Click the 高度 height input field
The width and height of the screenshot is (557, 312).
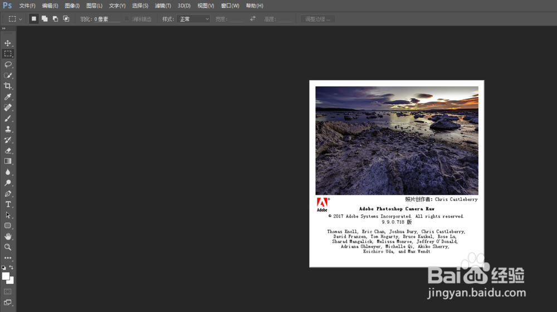tap(285, 19)
